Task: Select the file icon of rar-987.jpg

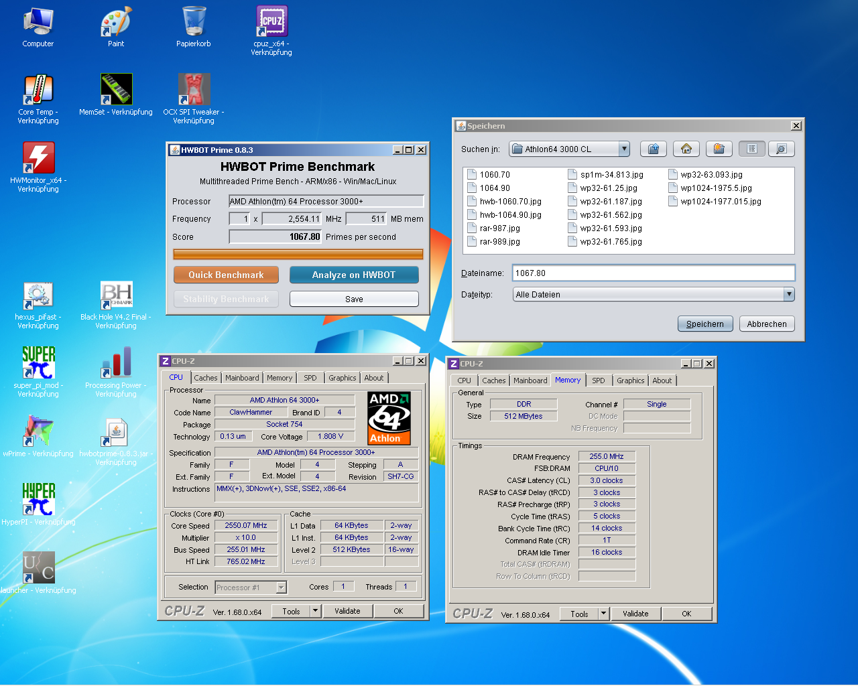Action: click(472, 228)
